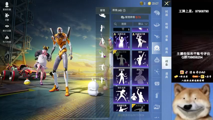
Task: Select the 摆裙舞 emote card
Action: pyautogui.click(x=122, y=77)
